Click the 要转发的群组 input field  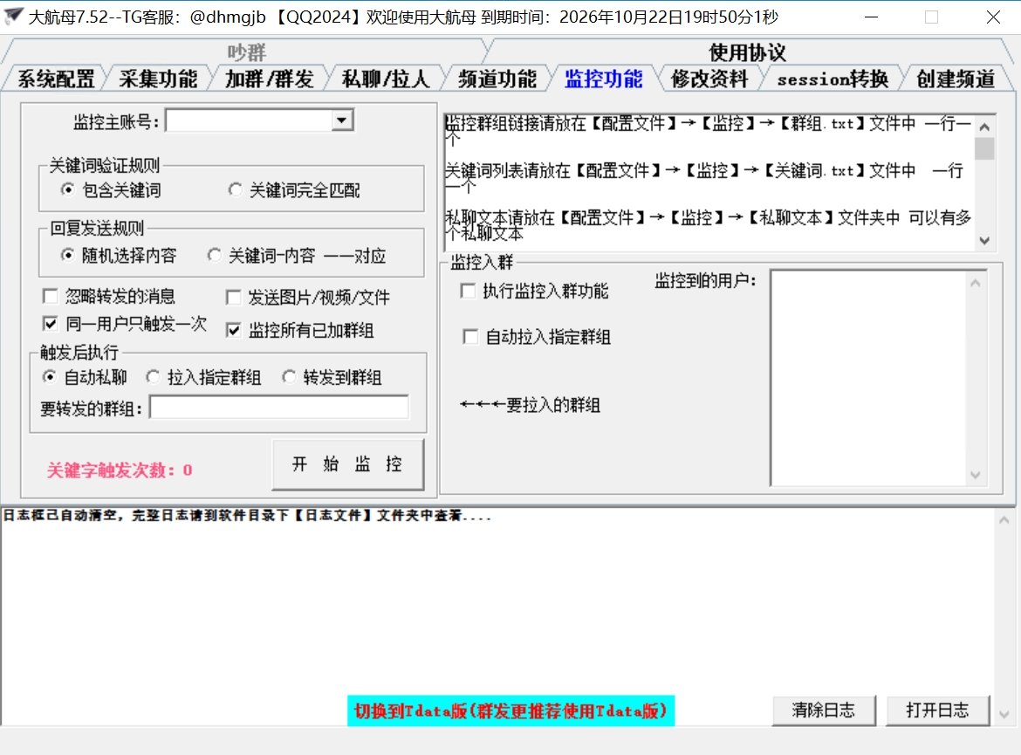coord(278,408)
